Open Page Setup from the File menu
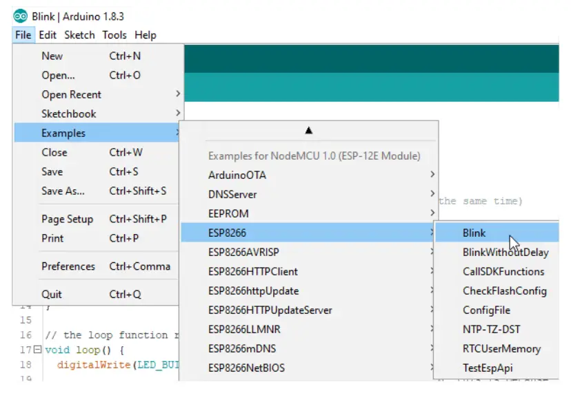 tap(97, 219)
